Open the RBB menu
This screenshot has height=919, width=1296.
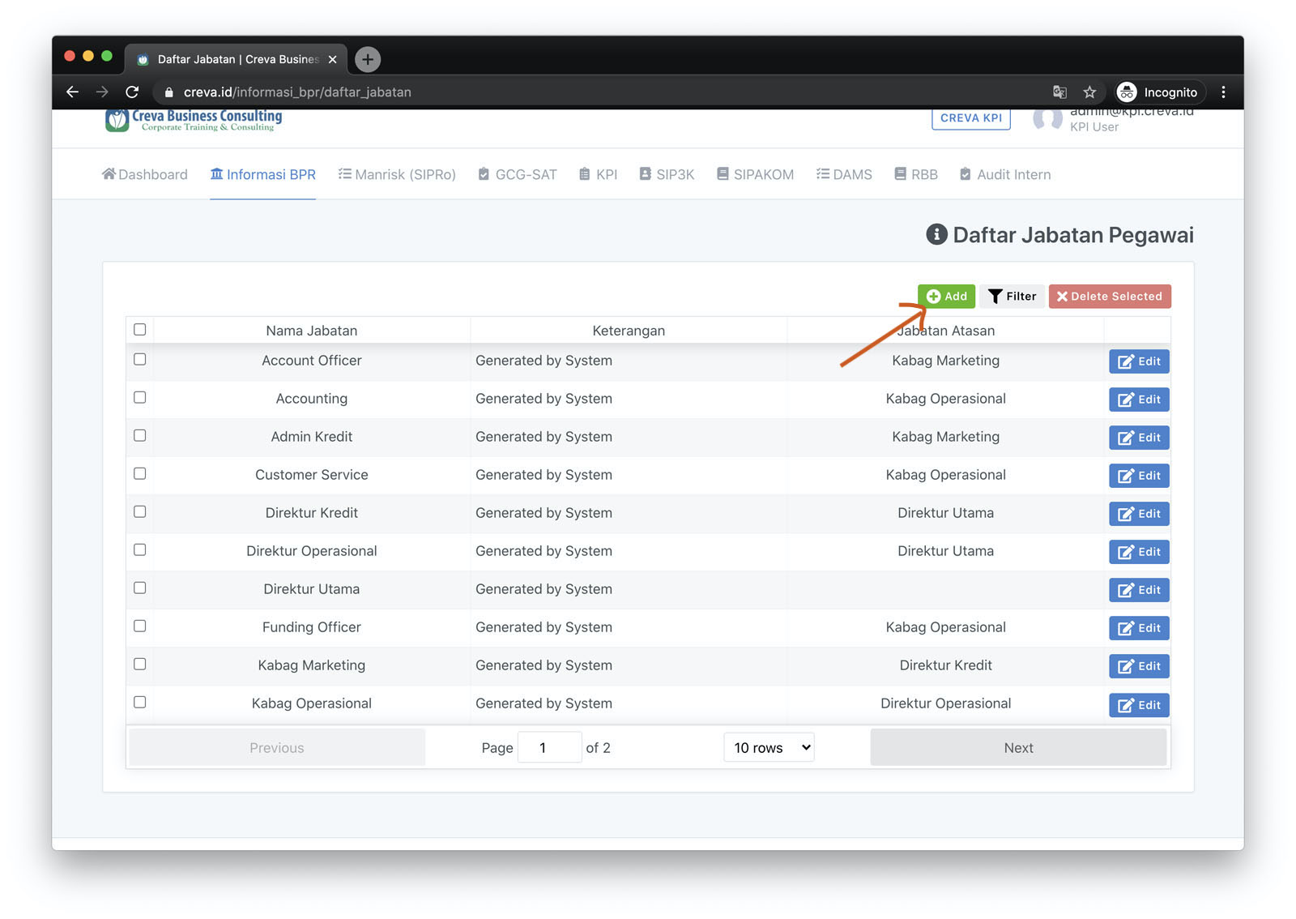(916, 174)
